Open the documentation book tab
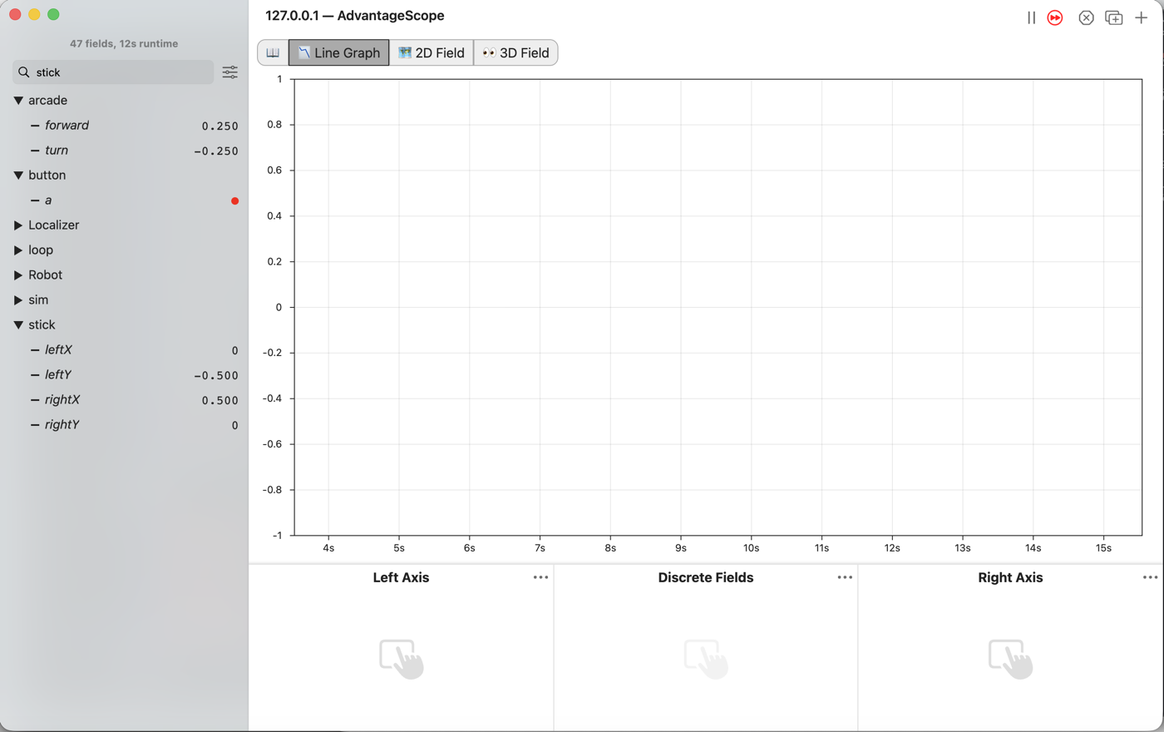This screenshot has height=732, width=1164. click(273, 52)
